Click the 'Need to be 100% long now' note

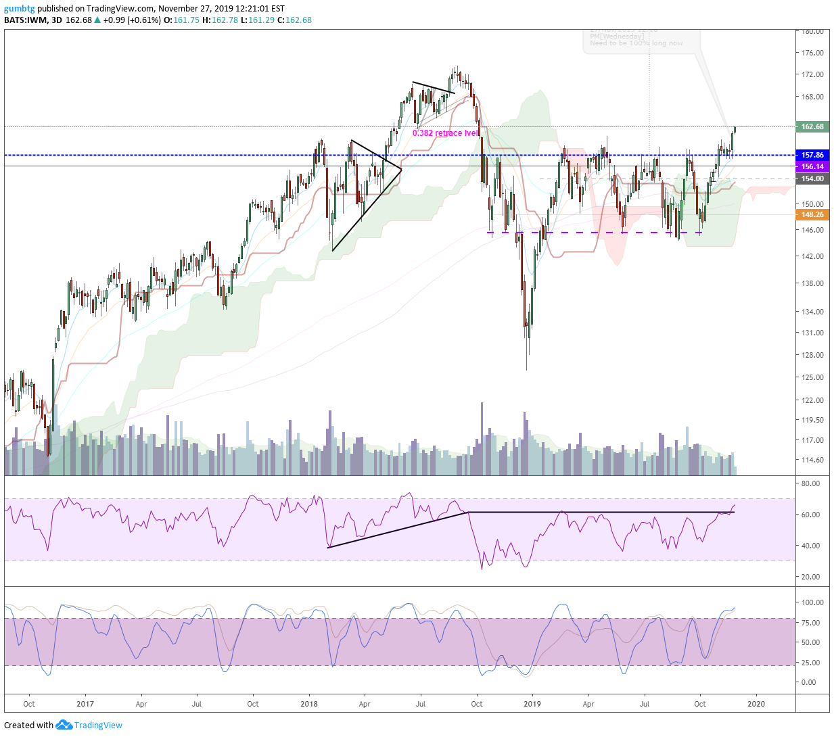(x=636, y=43)
